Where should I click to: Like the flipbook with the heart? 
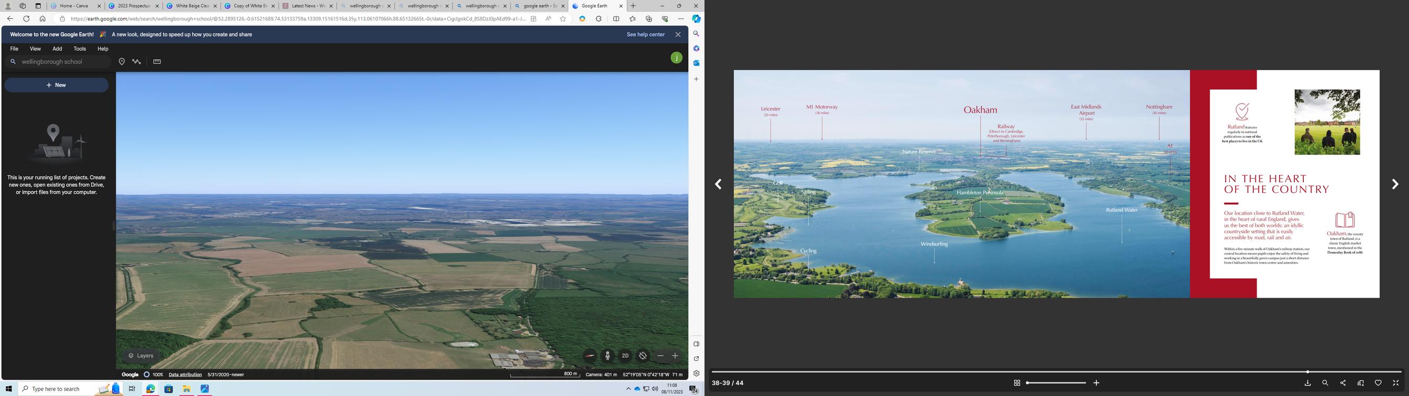[x=1378, y=383]
